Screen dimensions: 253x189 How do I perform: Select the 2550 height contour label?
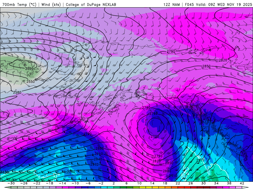point(30,82)
